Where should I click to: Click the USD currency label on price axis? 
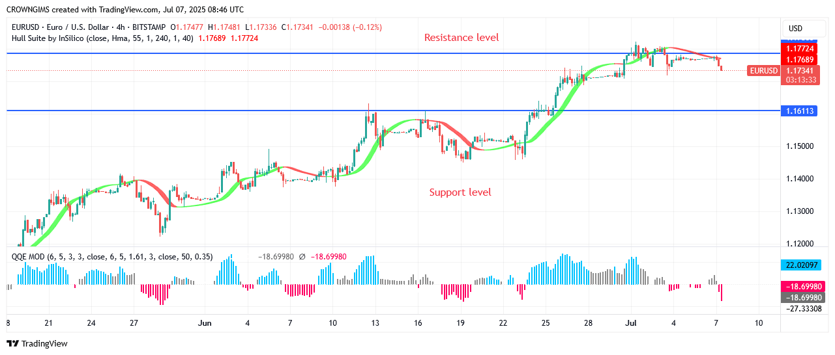pos(795,29)
